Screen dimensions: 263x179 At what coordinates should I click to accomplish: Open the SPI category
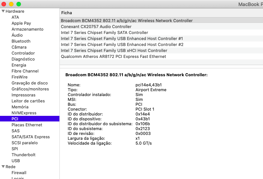coord(15,149)
